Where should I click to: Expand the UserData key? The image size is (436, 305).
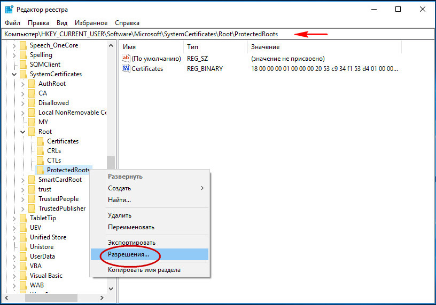[14, 256]
